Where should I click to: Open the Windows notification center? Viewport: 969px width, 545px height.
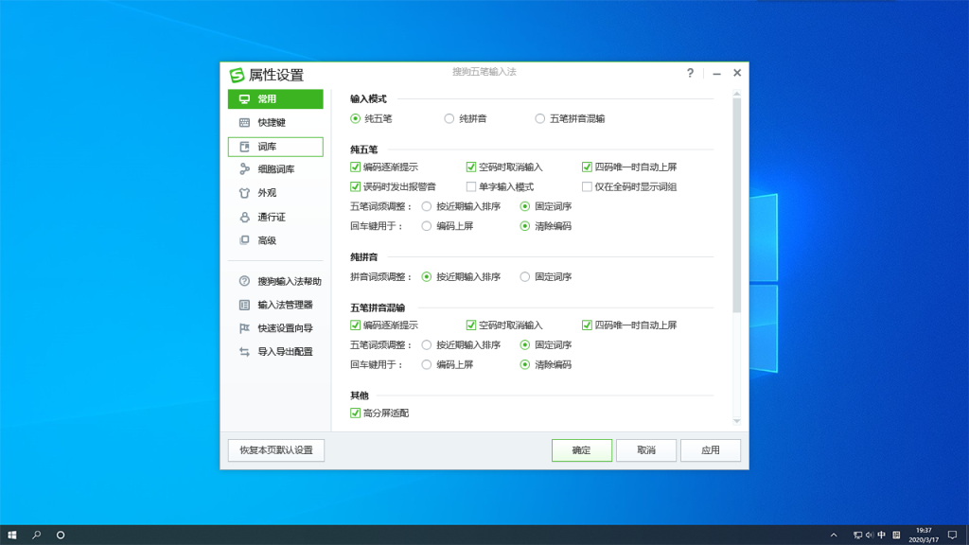tap(952, 536)
